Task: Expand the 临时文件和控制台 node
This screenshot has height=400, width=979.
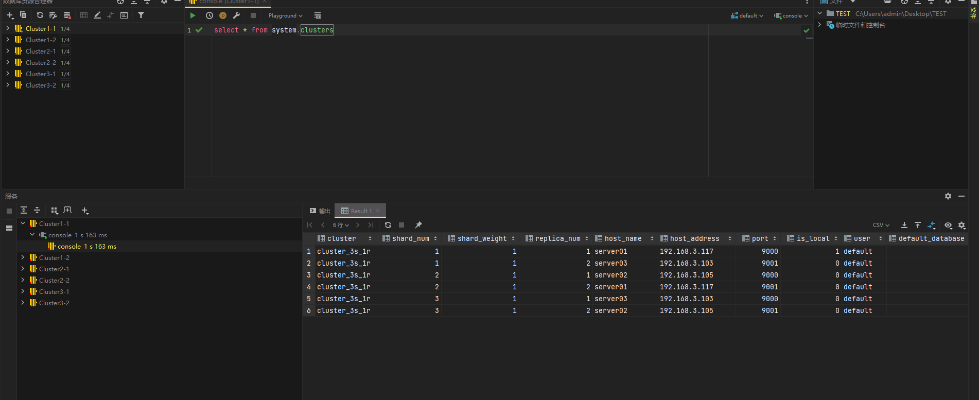Action: [x=820, y=25]
